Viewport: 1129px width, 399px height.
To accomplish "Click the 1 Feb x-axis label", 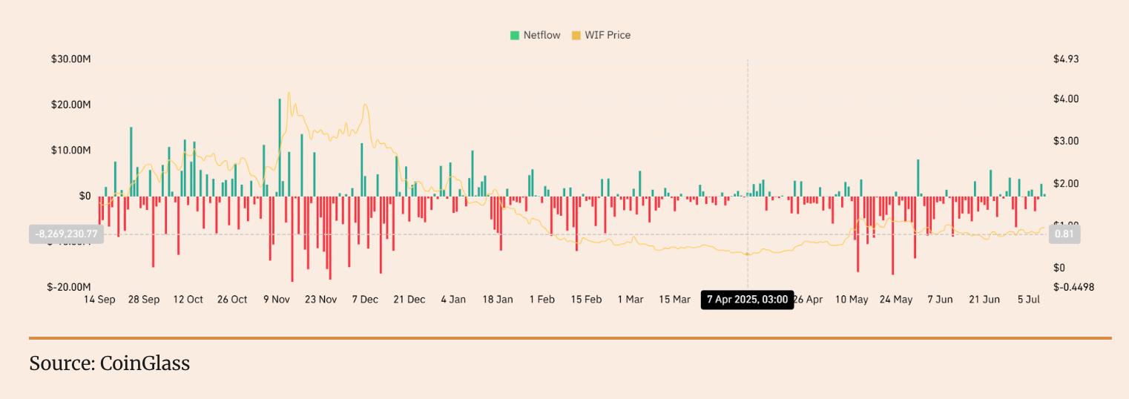I will click(x=542, y=300).
